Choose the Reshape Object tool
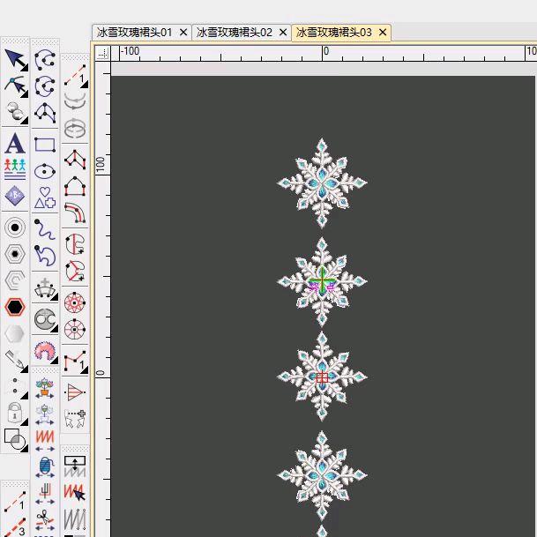Viewport: 537px width, 537px height. pyautogui.click(x=15, y=86)
